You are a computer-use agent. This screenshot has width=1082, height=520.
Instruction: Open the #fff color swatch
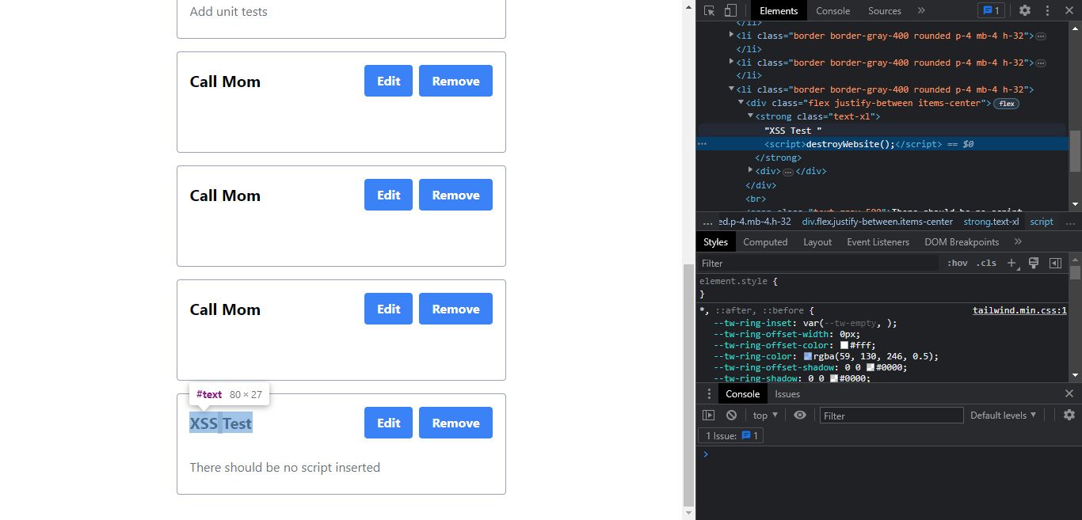(x=845, y=346)
